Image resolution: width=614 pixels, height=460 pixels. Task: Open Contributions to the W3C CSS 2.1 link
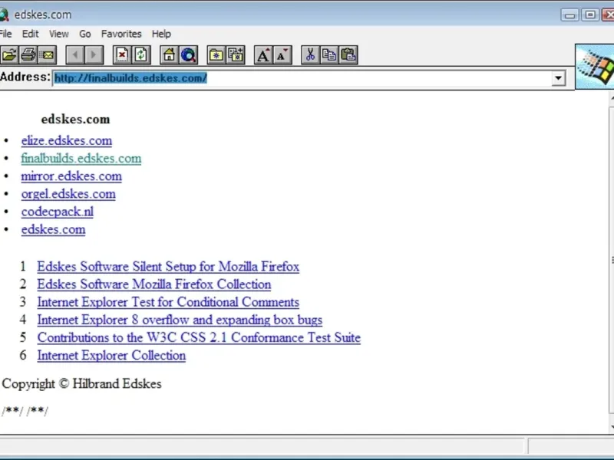tap(199, 337)
